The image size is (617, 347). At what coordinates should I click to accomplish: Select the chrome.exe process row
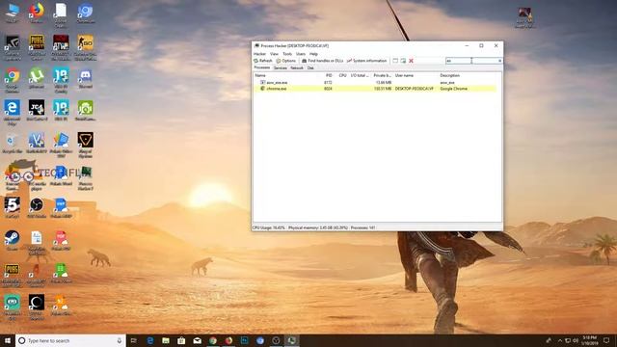pyautogui.click(x=375, y=89)
